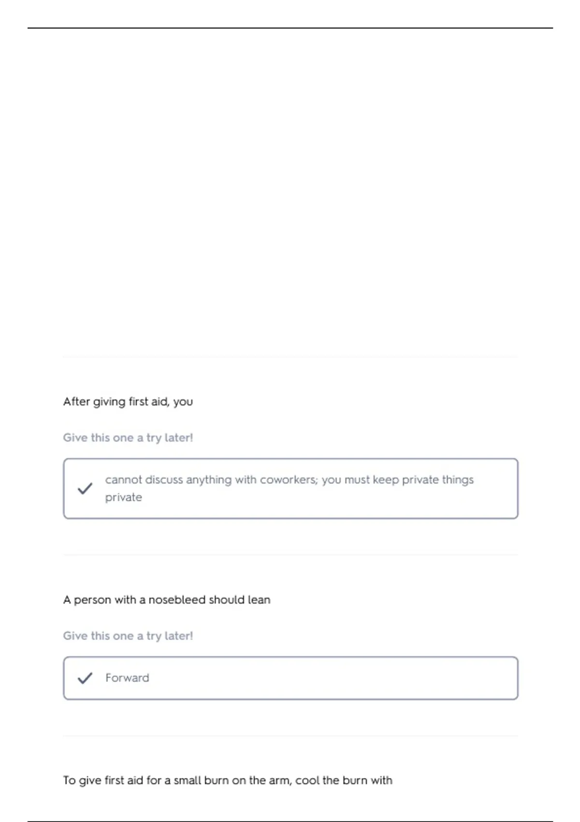Click 'Give this one a try later!' under nosebleed question
Image resolution: width=580 pixels, height=822 pixels.
click(x=128, y=636)
